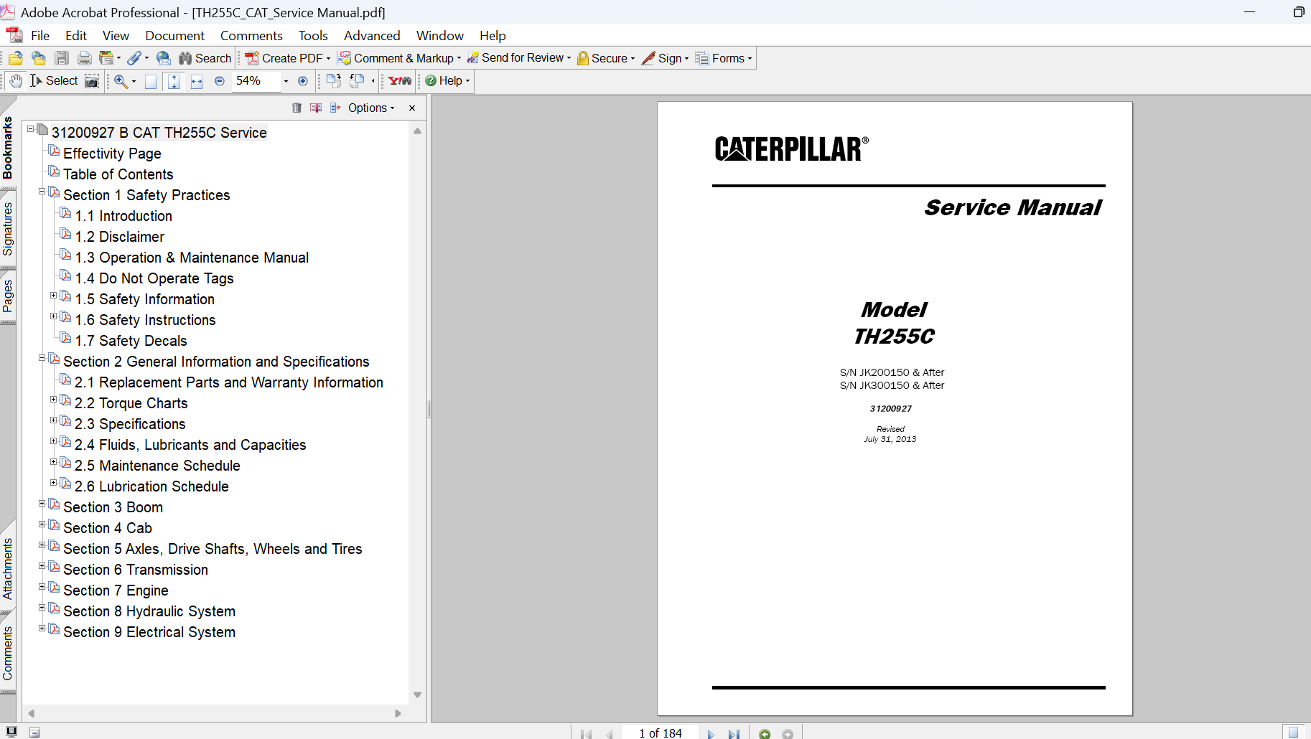Close the Bookmarks panel

(412, 108)
